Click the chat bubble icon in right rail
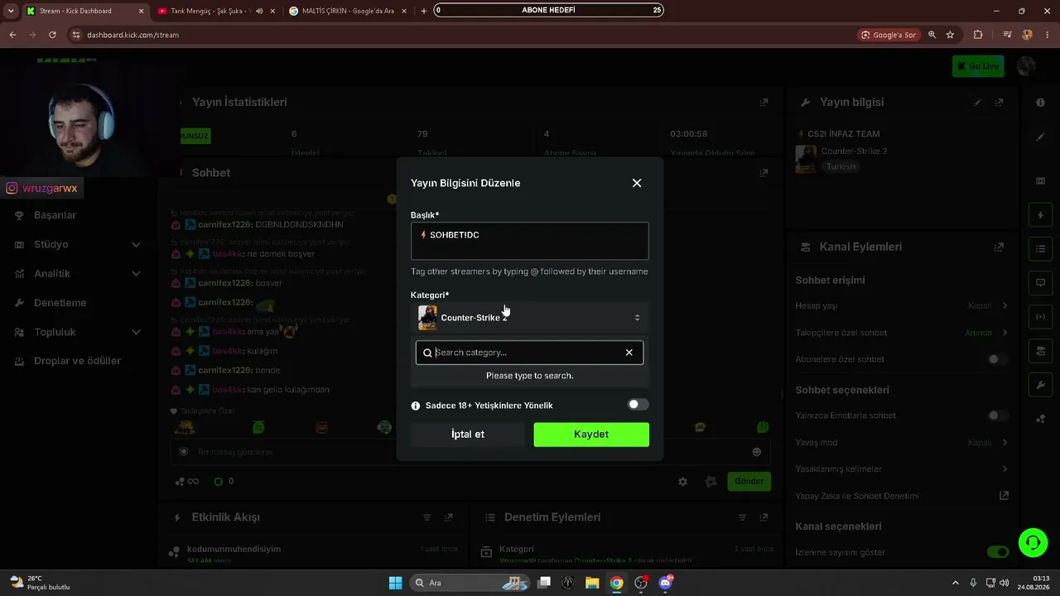The height and width of the screenshot is (596, 1060). pyautogui.click(x=1041, y=283)
